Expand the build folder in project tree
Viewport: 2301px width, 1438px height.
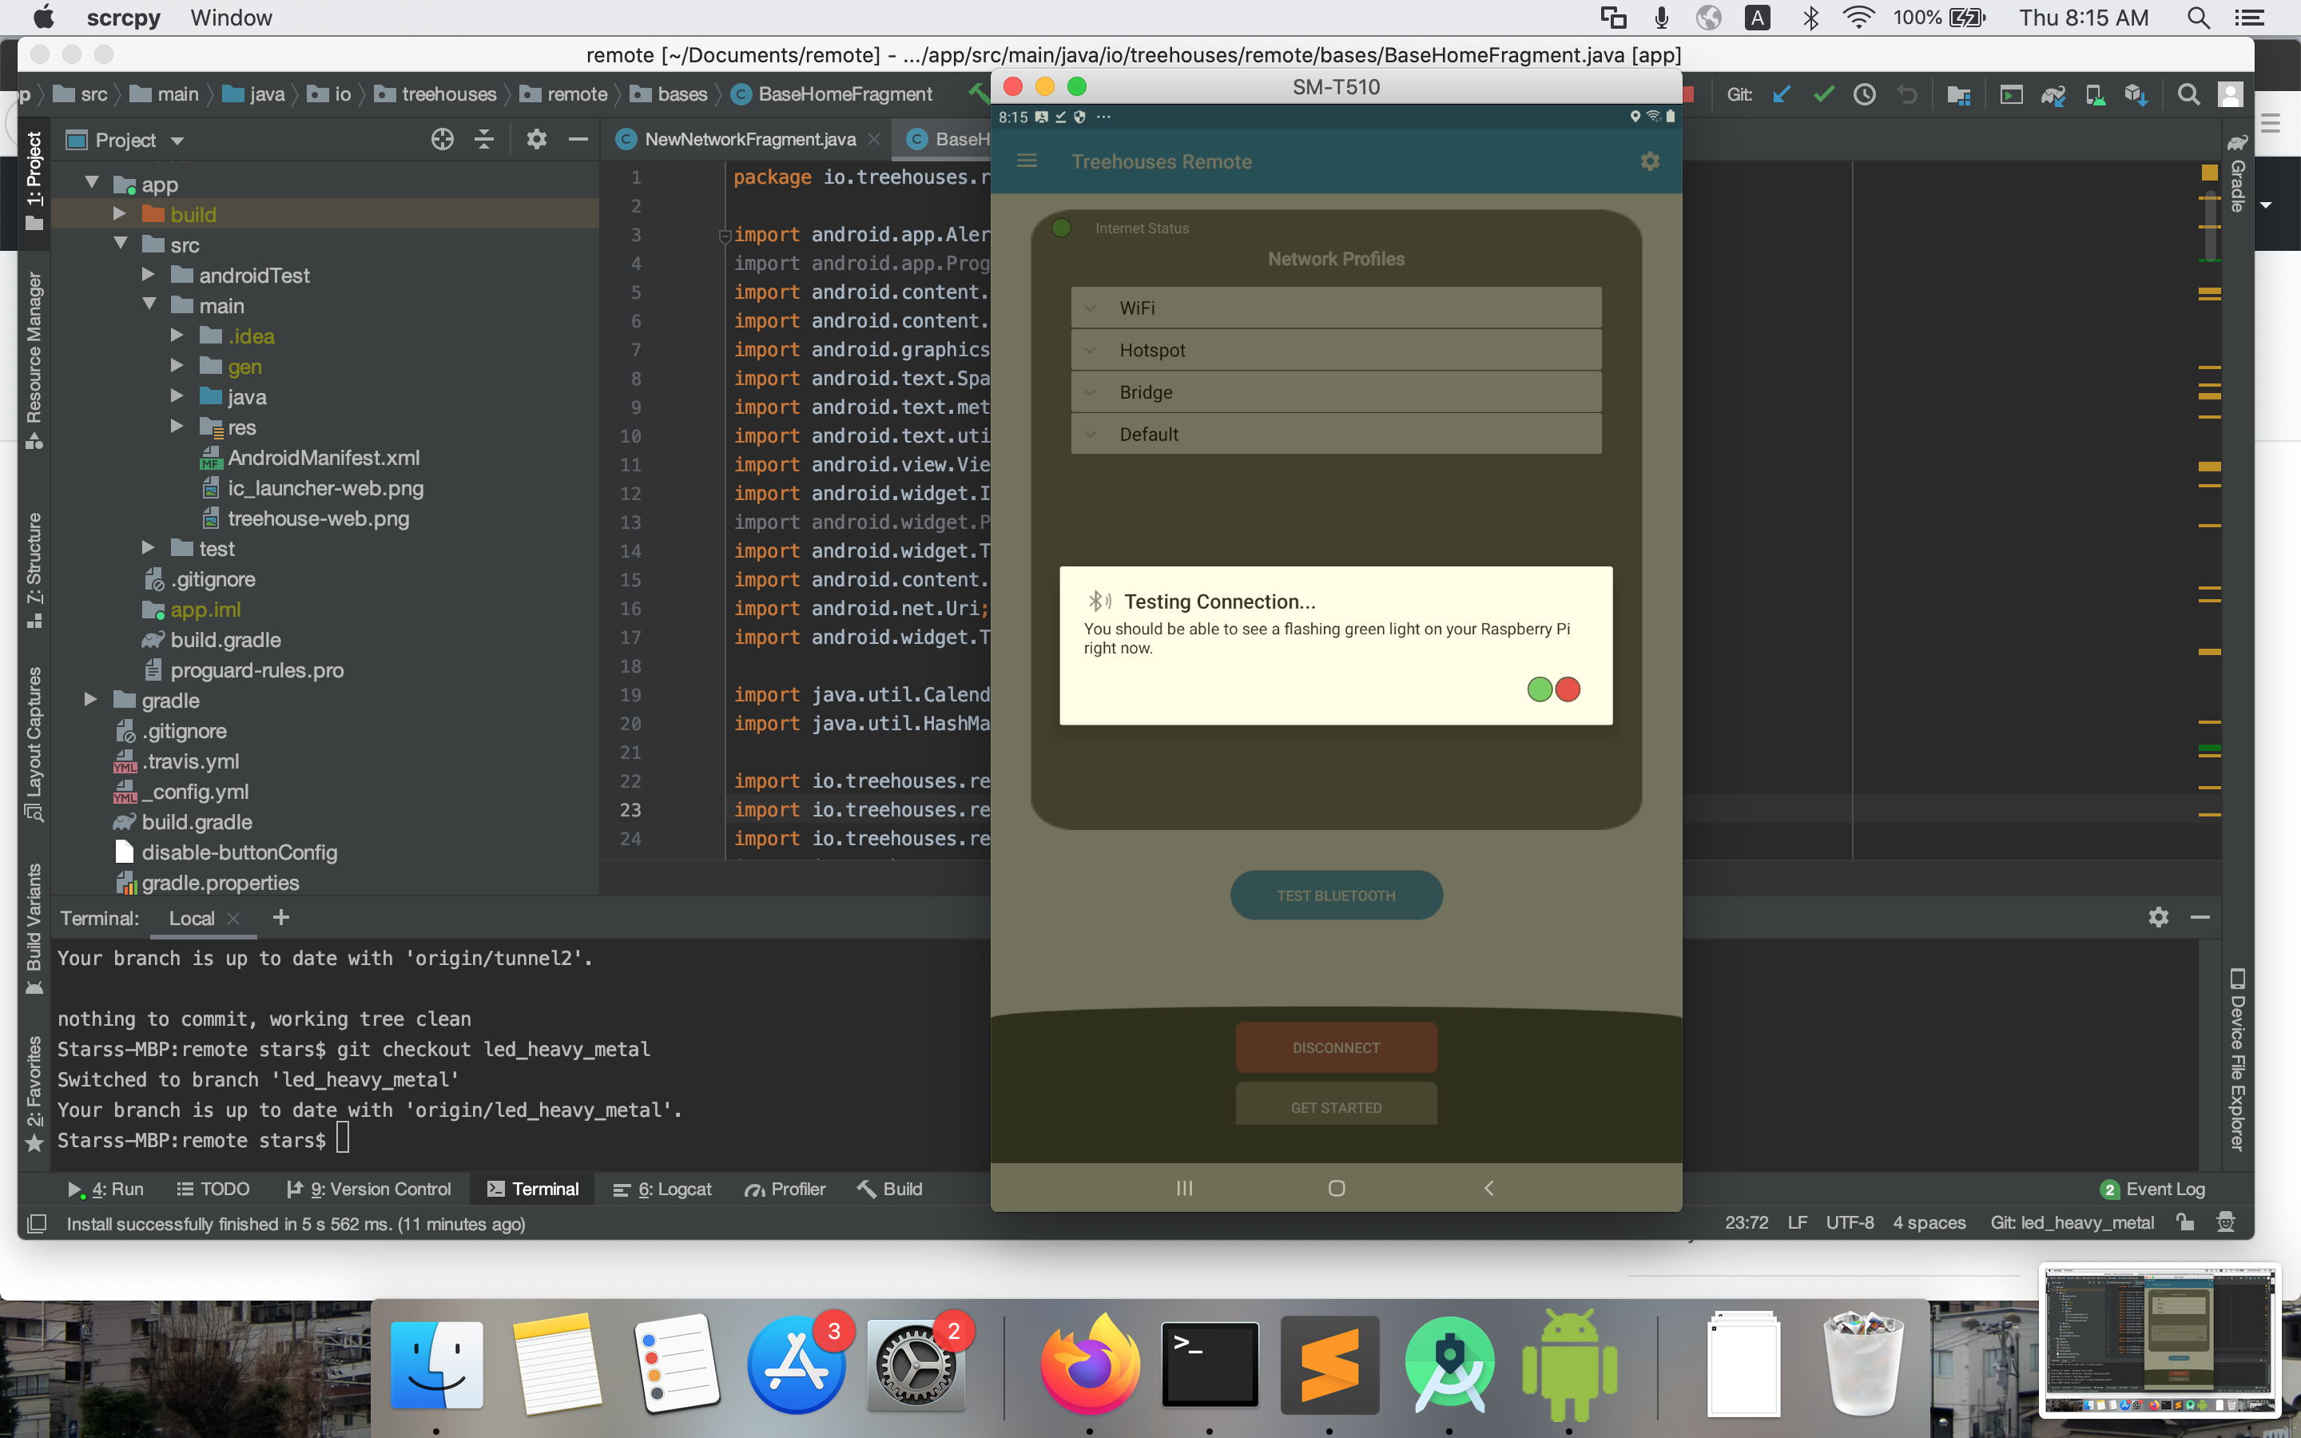(120, 214)
